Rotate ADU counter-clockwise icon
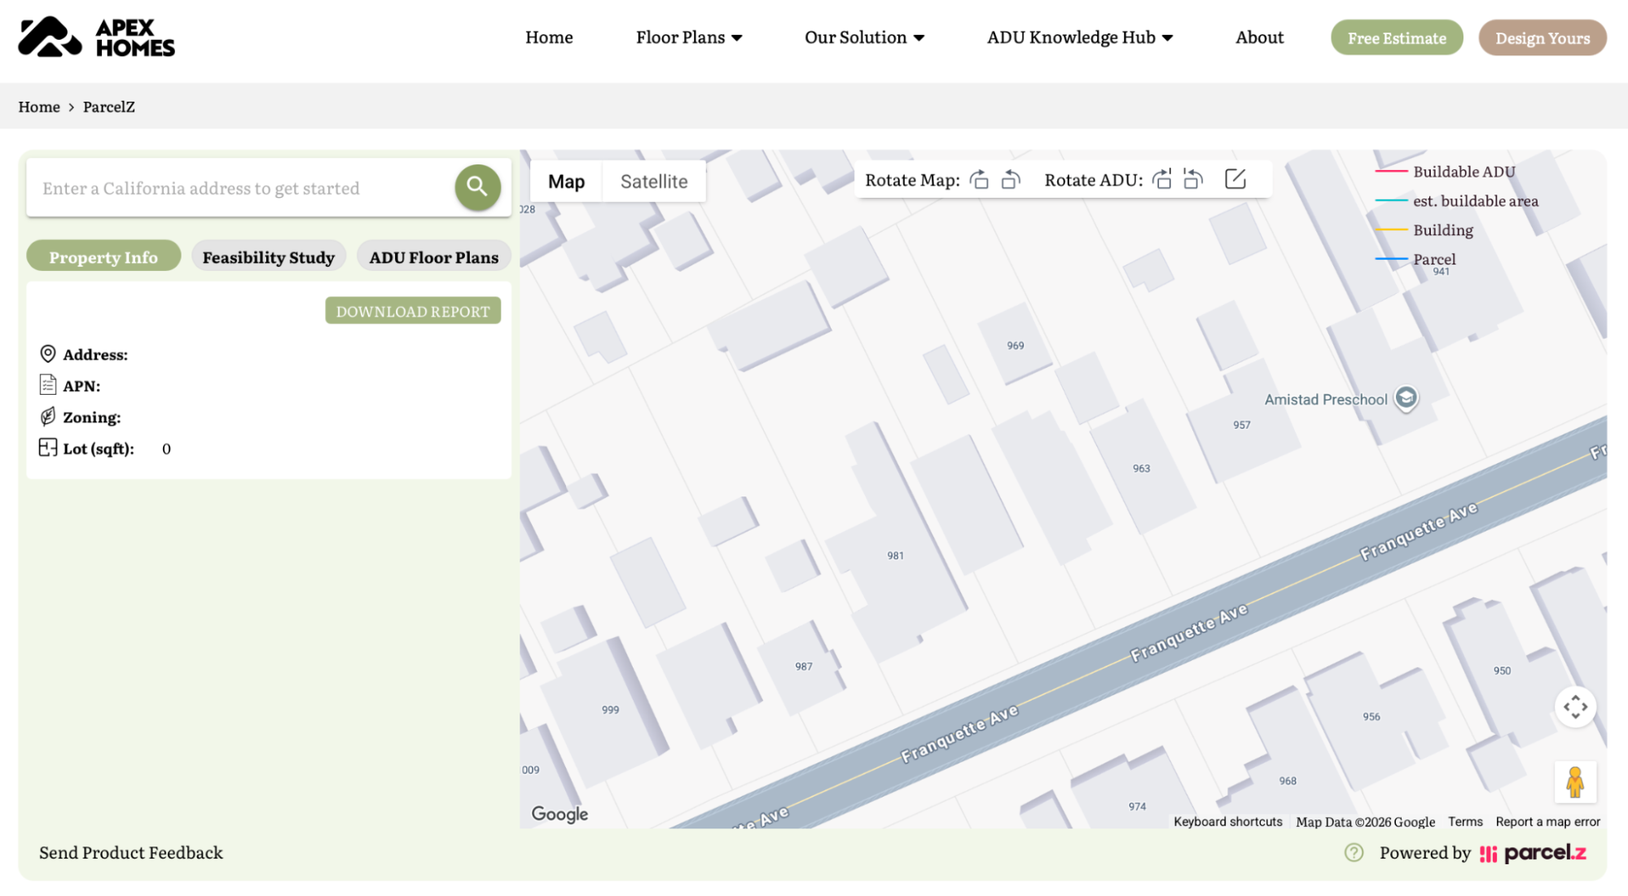Image resolution: width=1628 pixels, height=896 pixels. point(1193,179)
